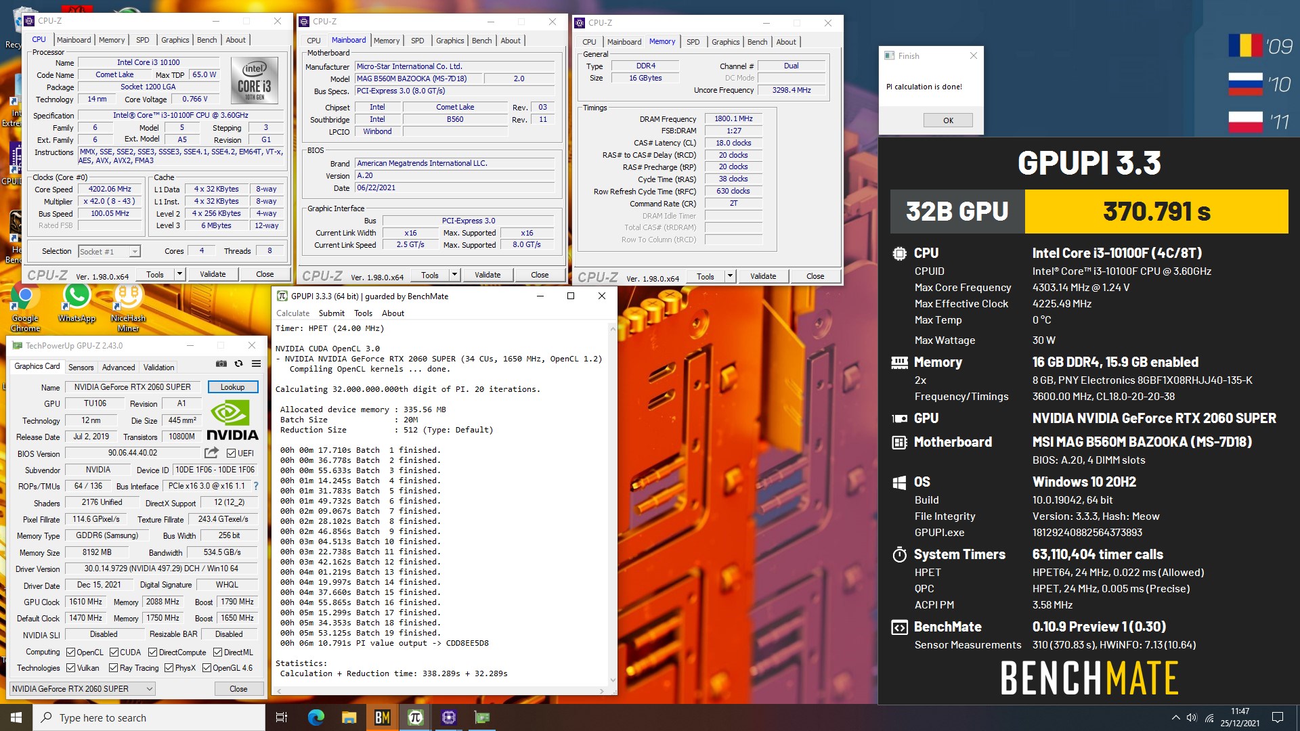The height and width of the screenshot is (731, 1300).
Task: Open the Bench tab in first CPU-Z window
Action: (x=207, y=40)
